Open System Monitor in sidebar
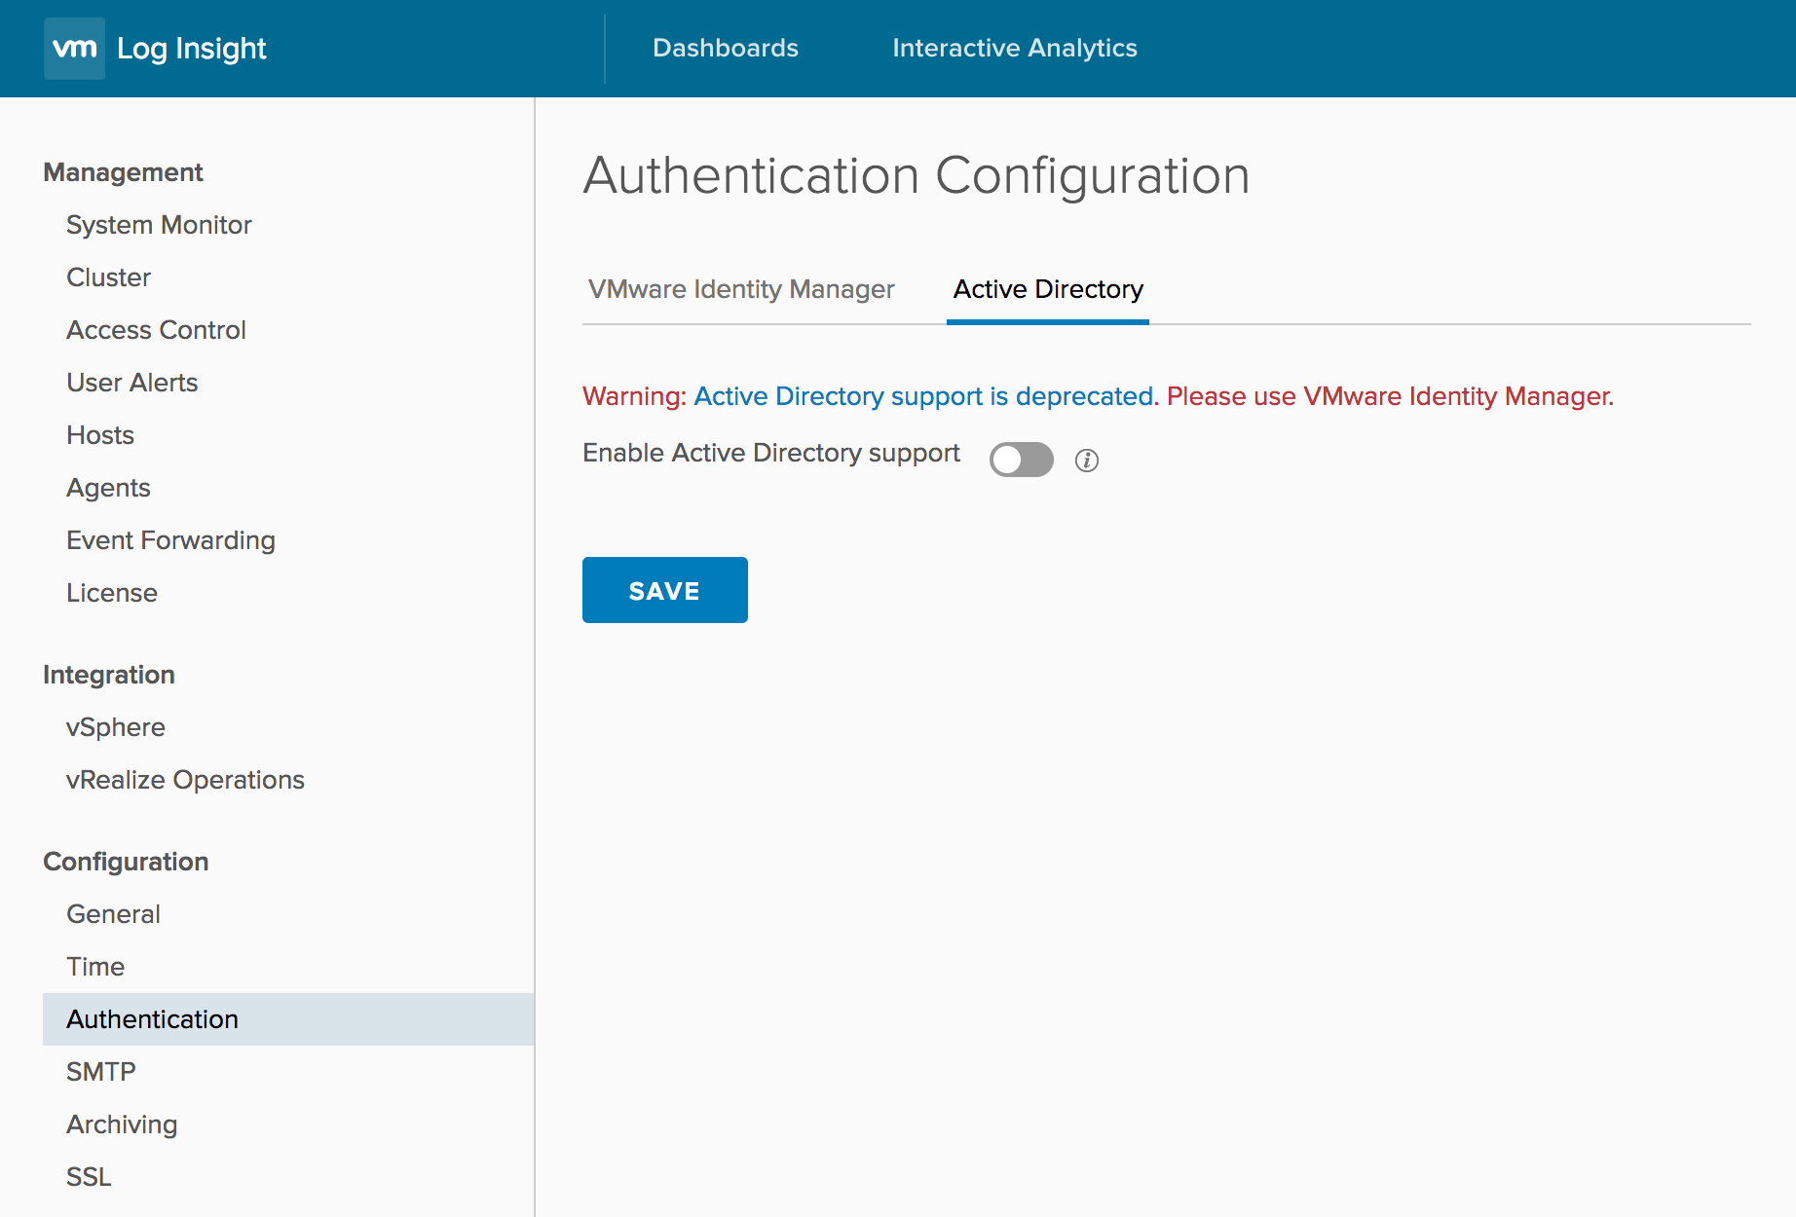 coord(159,225)
